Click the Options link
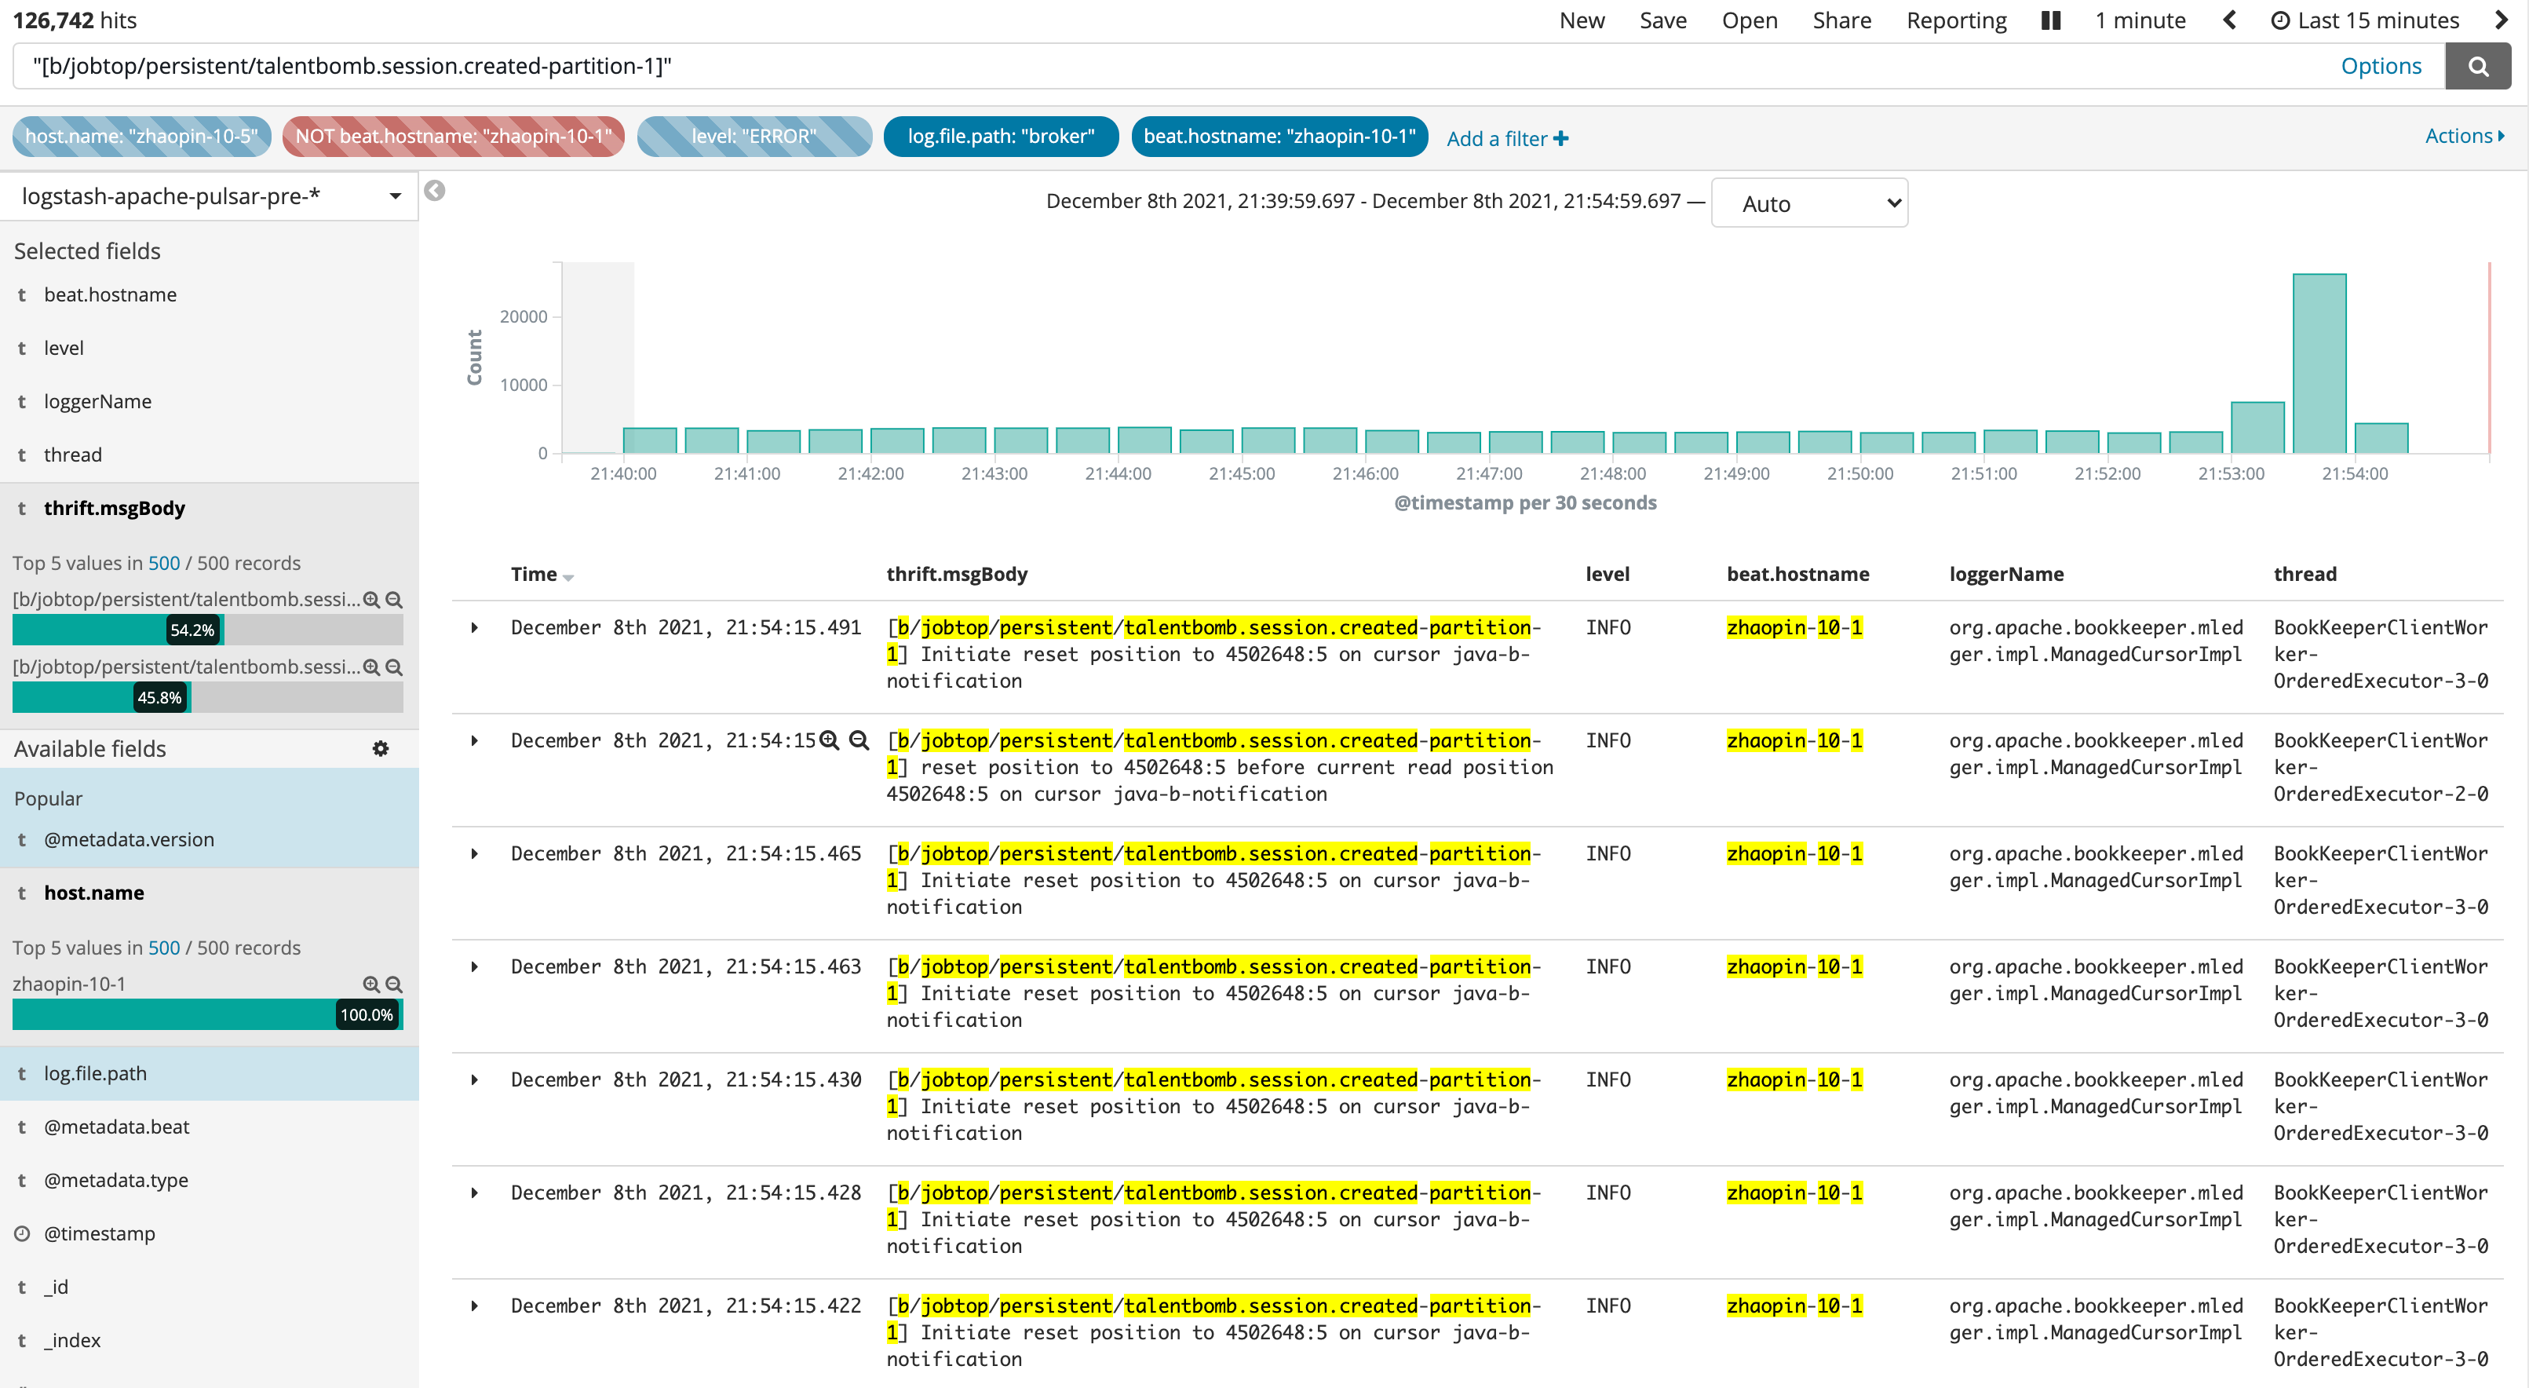The height and width of the screenshot is (1388, 2529). coord(2380,66)
